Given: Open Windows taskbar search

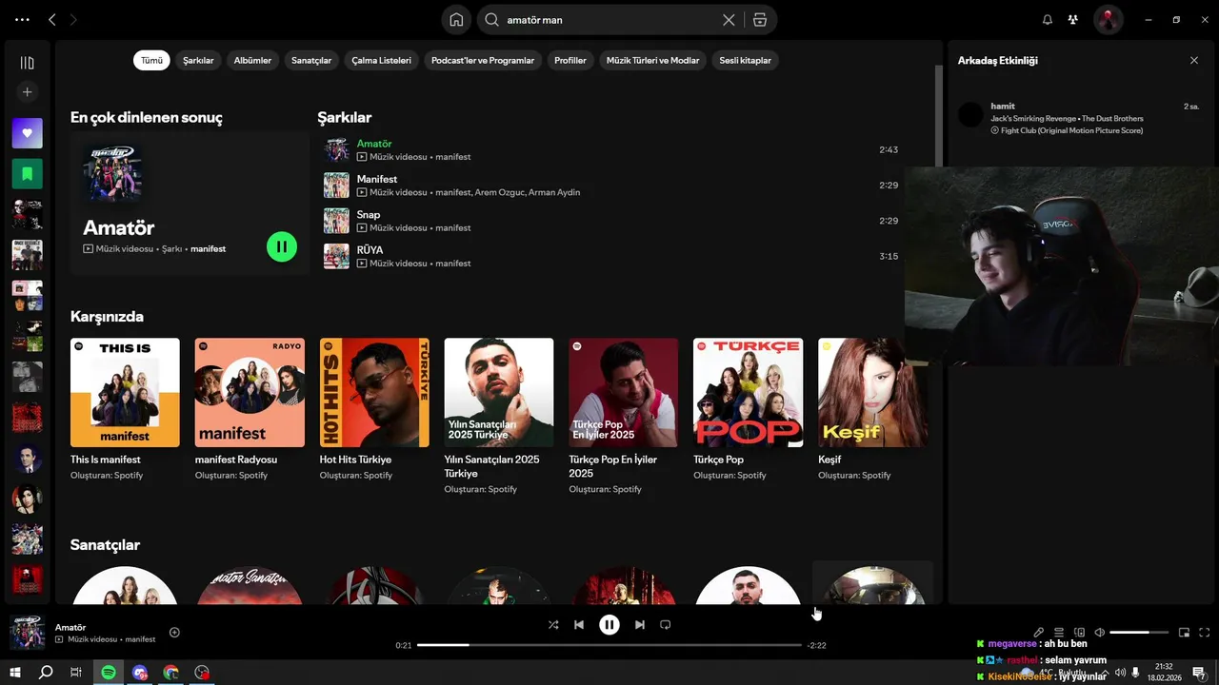Looking at the screenshot, I should (x=45, y=673).
